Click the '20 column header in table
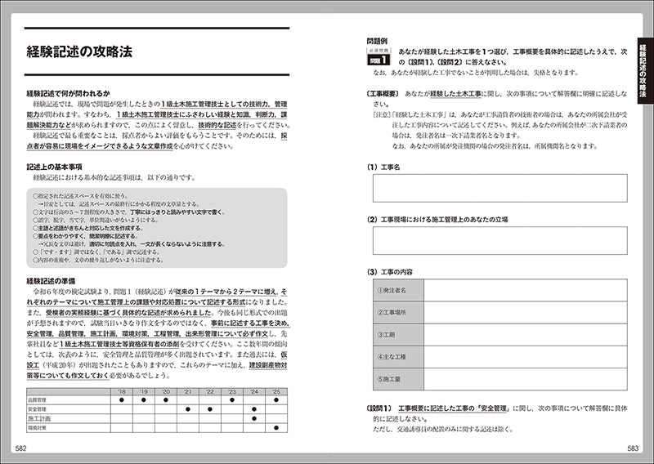Image resolution: width=654 pixels, height=464 pixels. (165, 391)
